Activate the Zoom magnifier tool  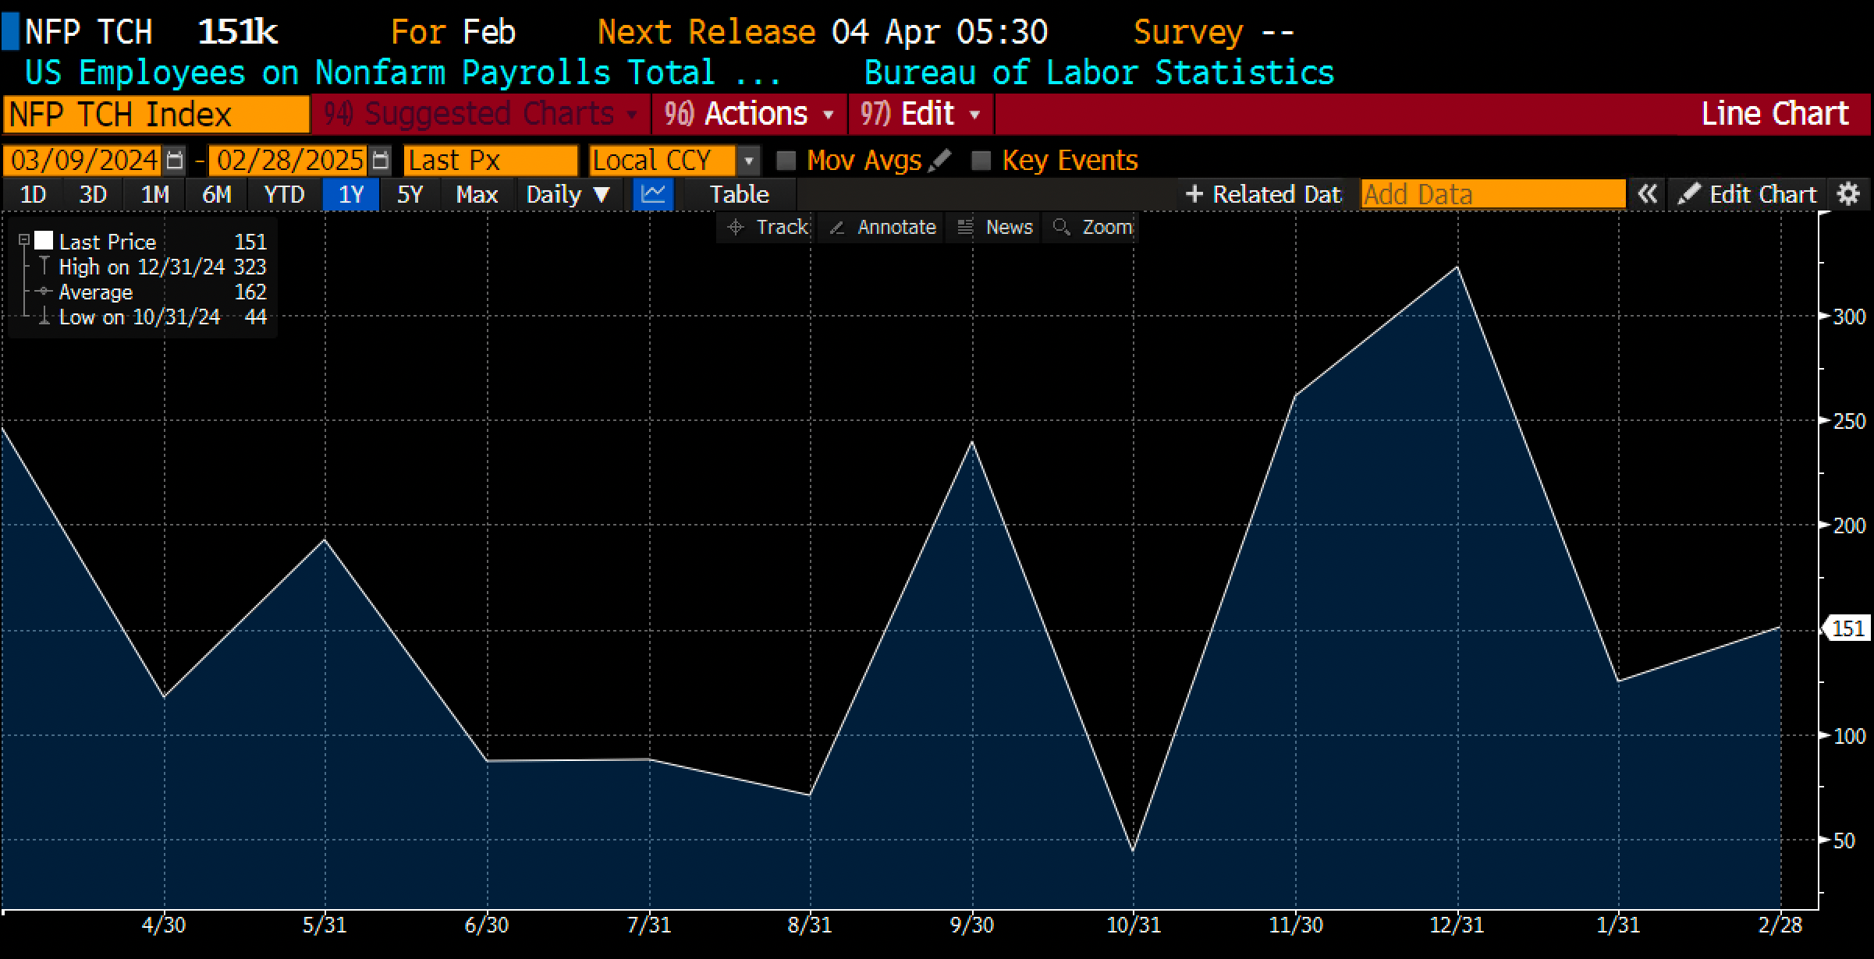coord(1092,227)
